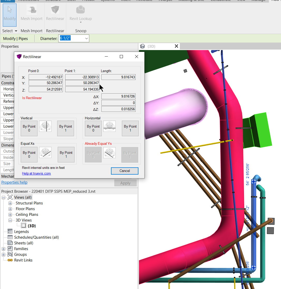Minimize the Rectilinear dialog
This screenshot has width=281, height=289.
pyautogui.click(x=106, y=57)
